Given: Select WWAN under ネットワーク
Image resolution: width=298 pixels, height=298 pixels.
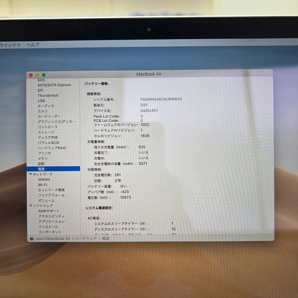Looking at the screenshot, I should tap(44, 179).
